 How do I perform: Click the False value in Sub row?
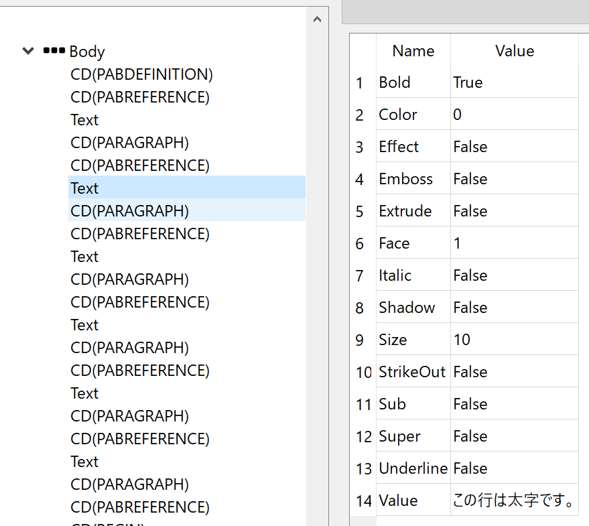pos(514,404)
